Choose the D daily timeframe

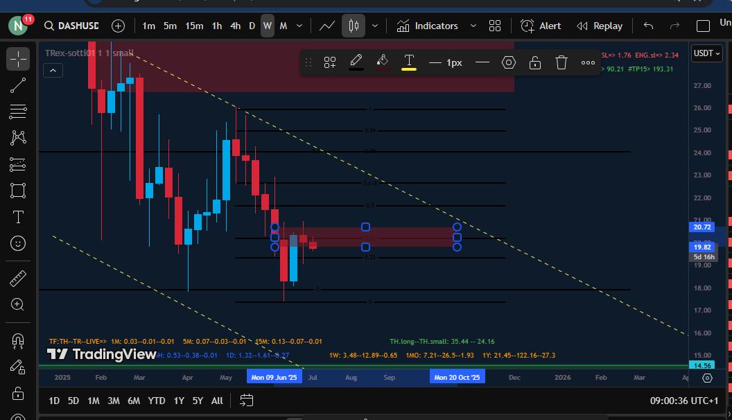click(252, 26)
